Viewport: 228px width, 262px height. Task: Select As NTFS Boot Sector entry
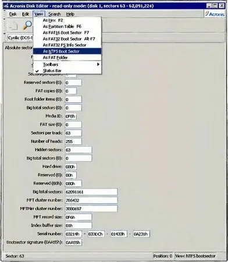pos(67,51)
